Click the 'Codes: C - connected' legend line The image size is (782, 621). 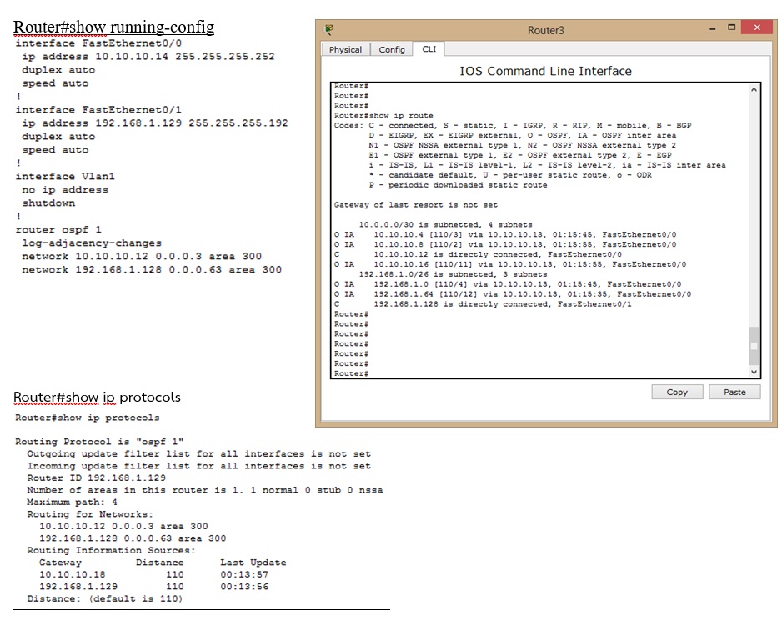[x=513, y=125]
